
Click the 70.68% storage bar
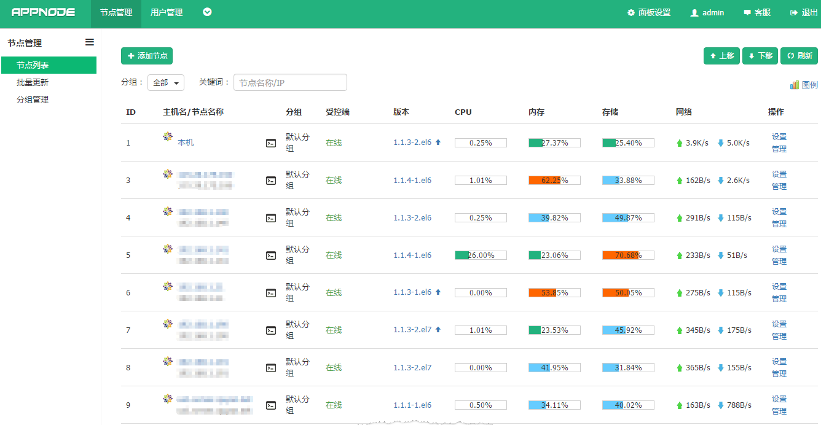[x=628, y=255]
